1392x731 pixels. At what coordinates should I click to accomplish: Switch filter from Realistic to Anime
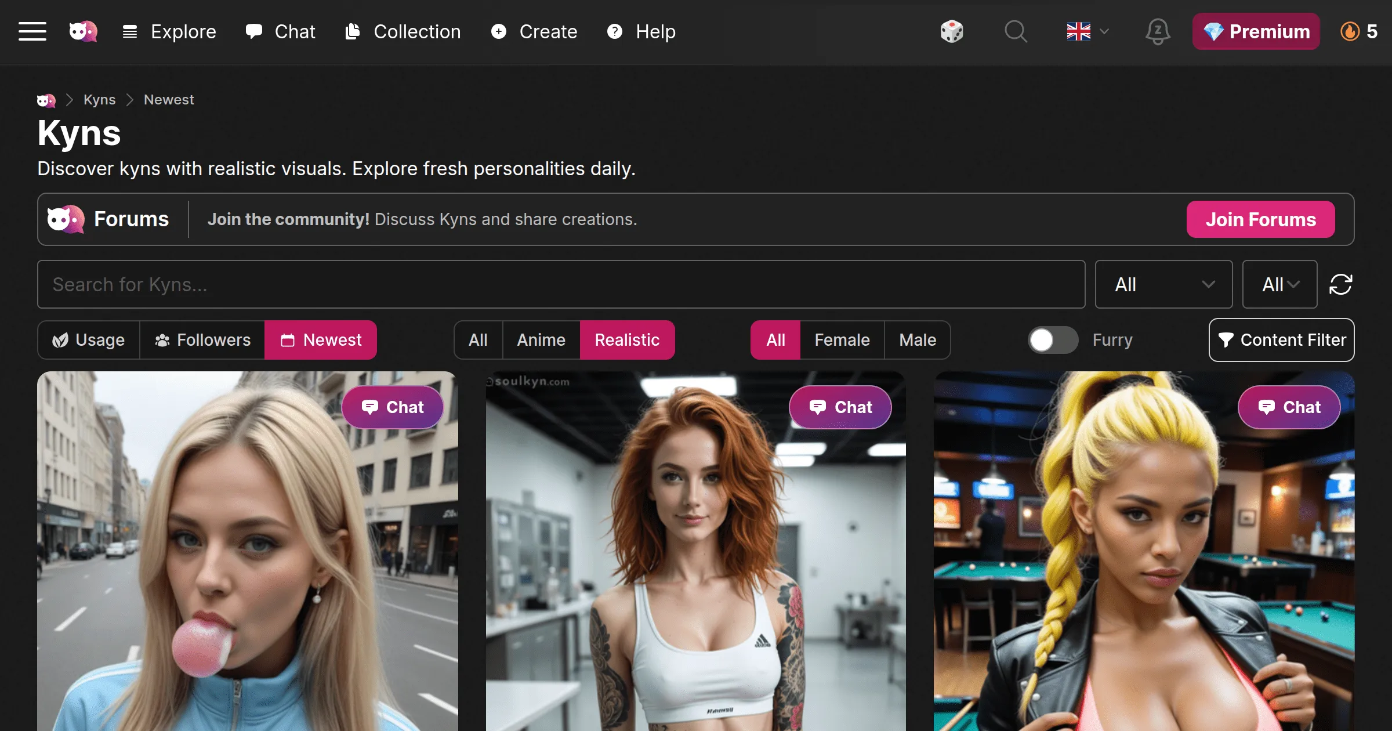[541, 340]
